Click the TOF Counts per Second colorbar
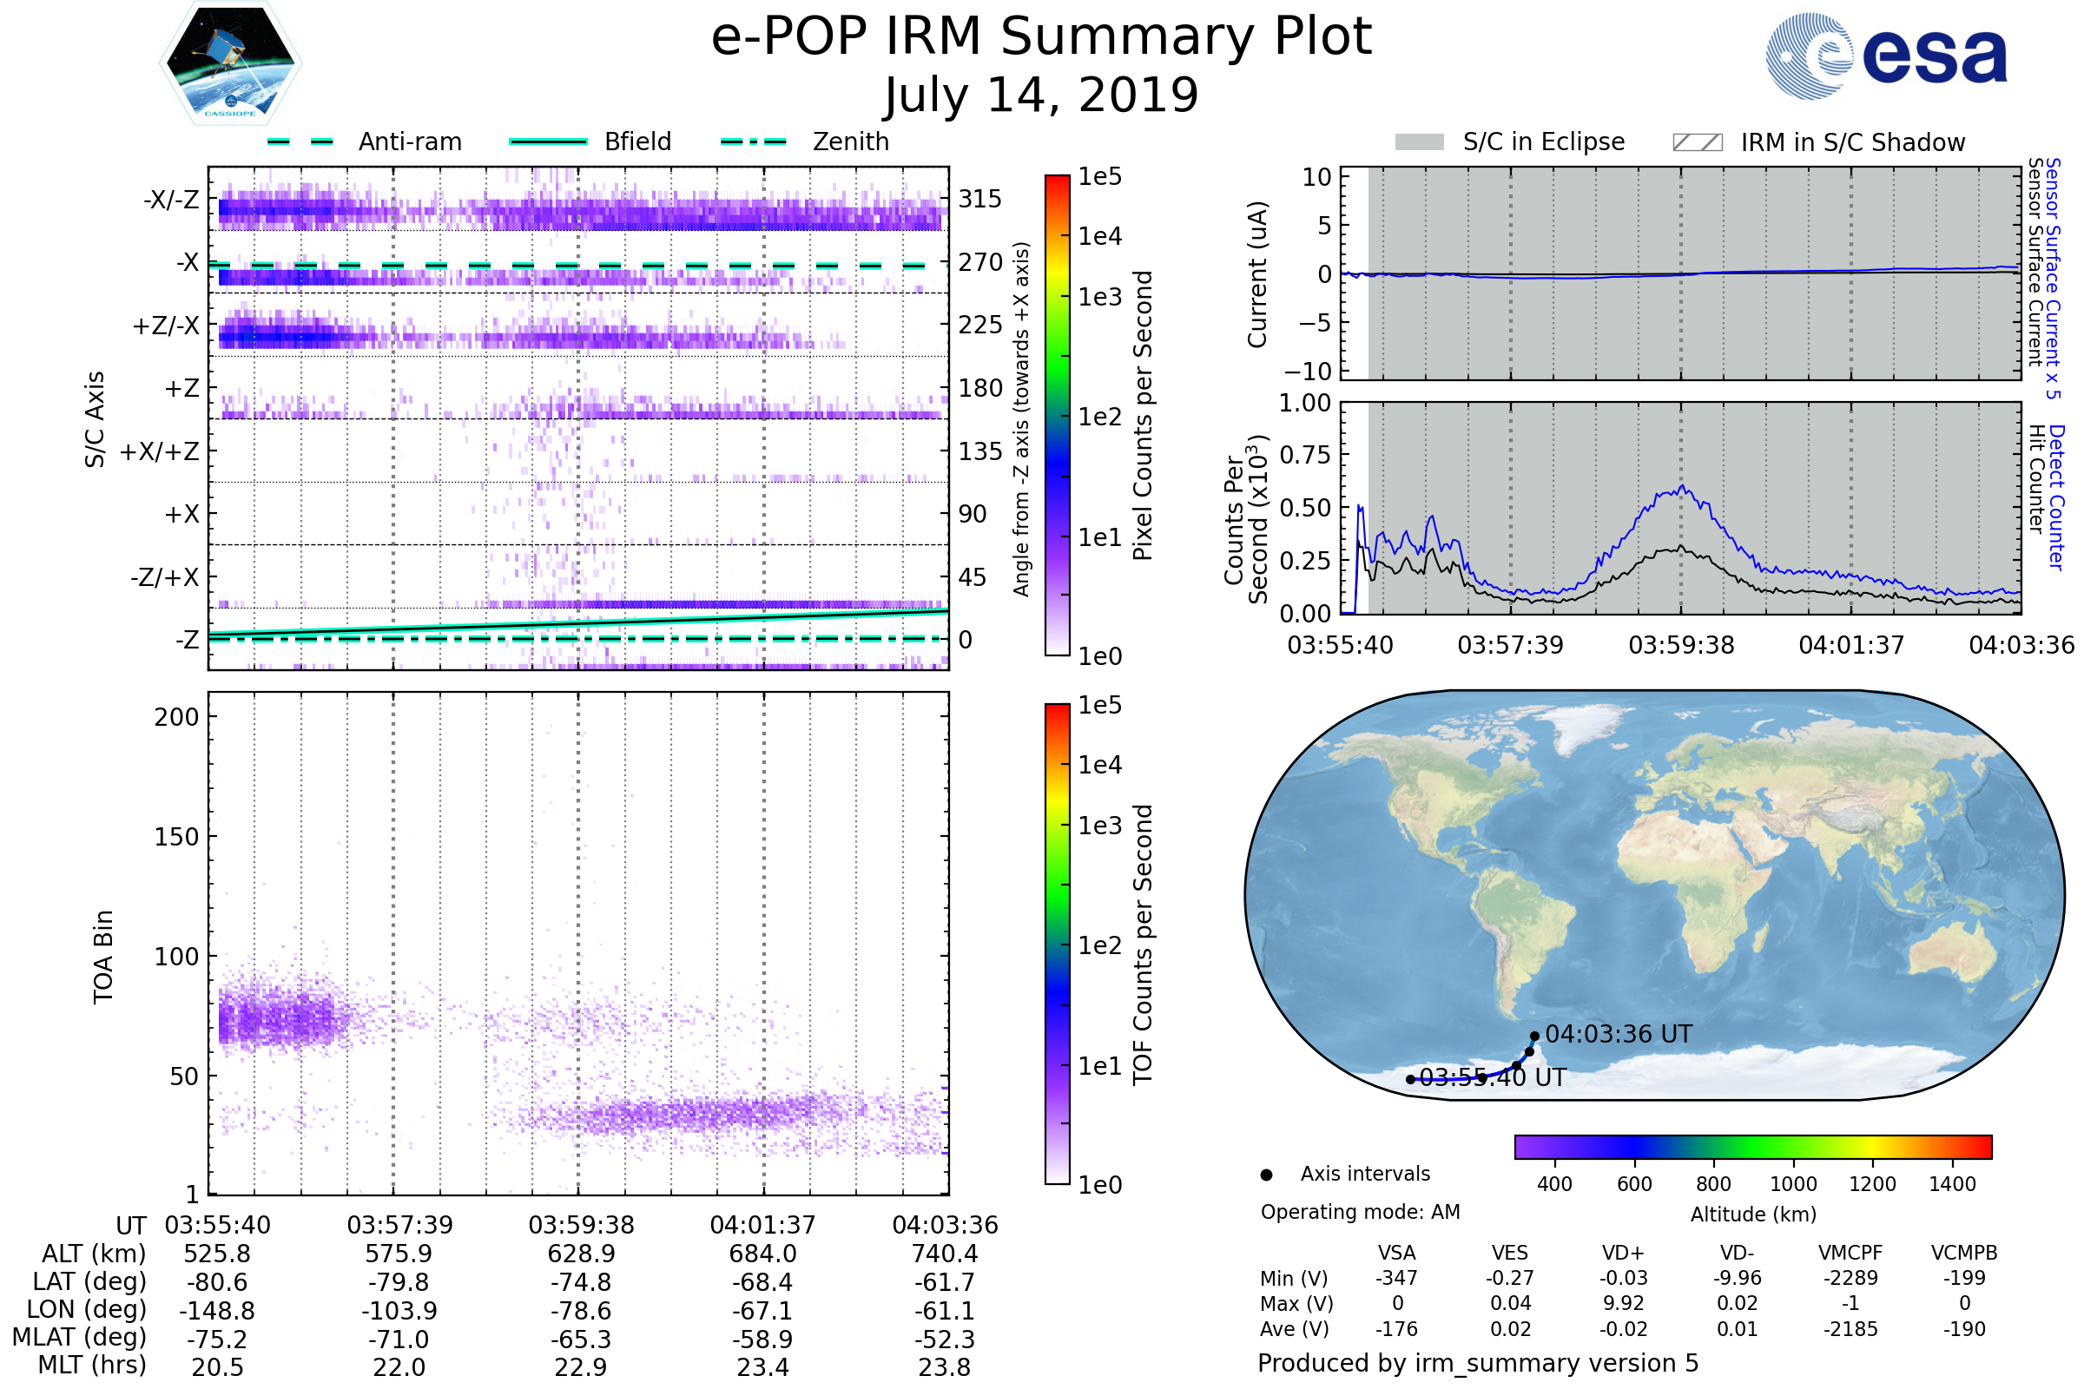2084x1389 pixels. point(1057,944)
